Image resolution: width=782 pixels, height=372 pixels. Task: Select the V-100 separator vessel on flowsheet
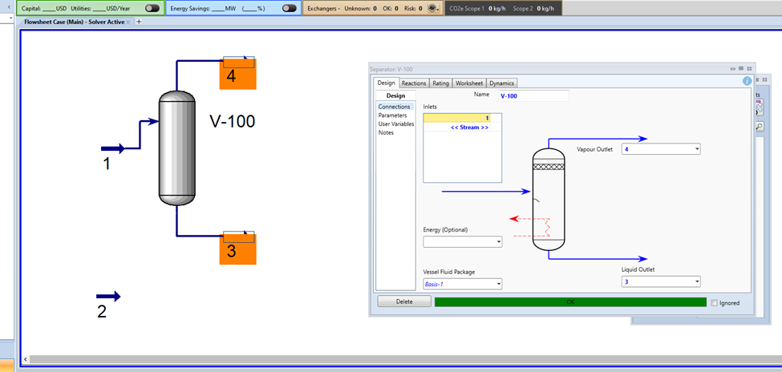click(x=176, y=148)
